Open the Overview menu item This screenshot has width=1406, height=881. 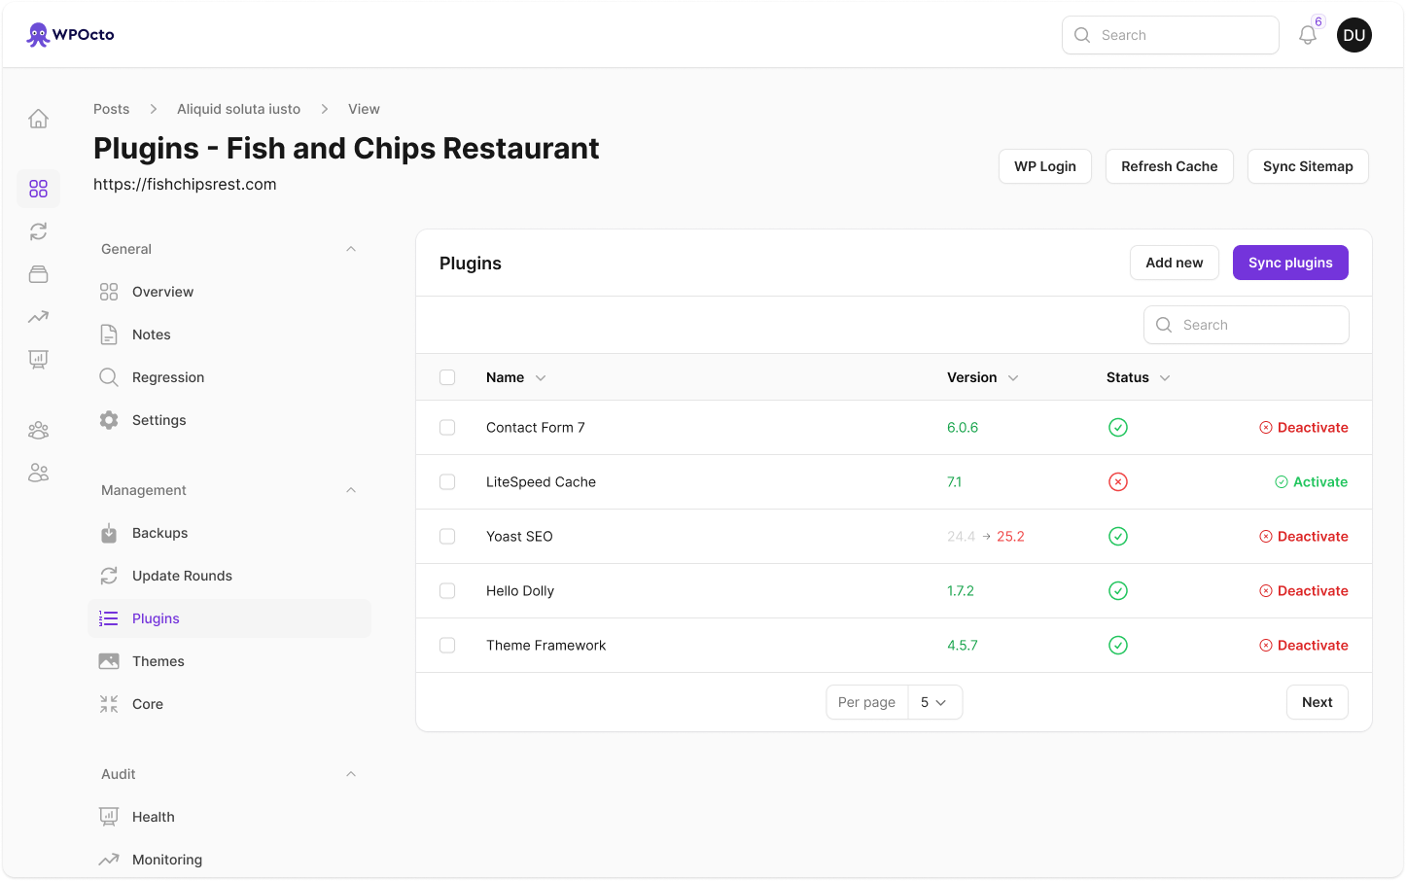click(x=229, y=292)
